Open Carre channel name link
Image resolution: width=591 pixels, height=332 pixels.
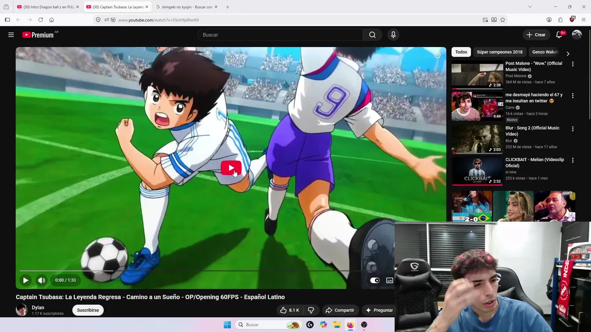(510, 107)
